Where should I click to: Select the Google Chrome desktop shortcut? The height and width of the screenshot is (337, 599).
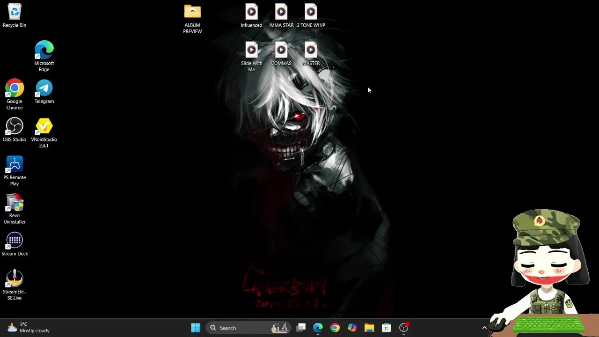tap(15, 95)
